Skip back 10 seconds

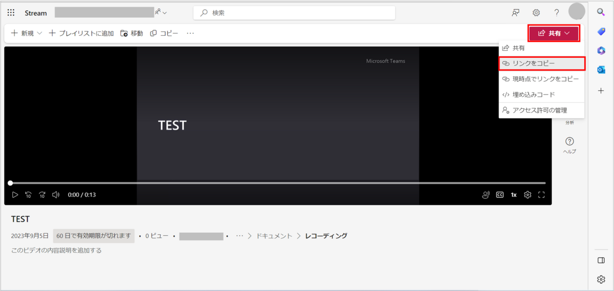[29, 195]
